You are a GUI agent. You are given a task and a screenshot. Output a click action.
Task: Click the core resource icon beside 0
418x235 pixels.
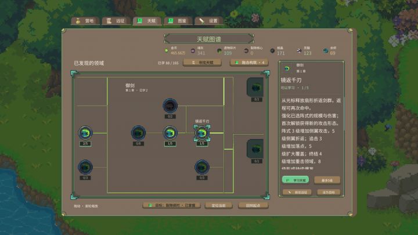246,50
